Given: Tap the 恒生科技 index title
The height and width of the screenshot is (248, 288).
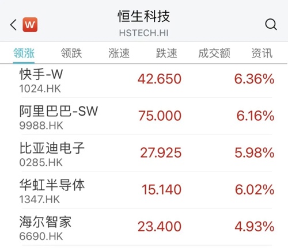Looking at the screenshot, I should 143,16.
